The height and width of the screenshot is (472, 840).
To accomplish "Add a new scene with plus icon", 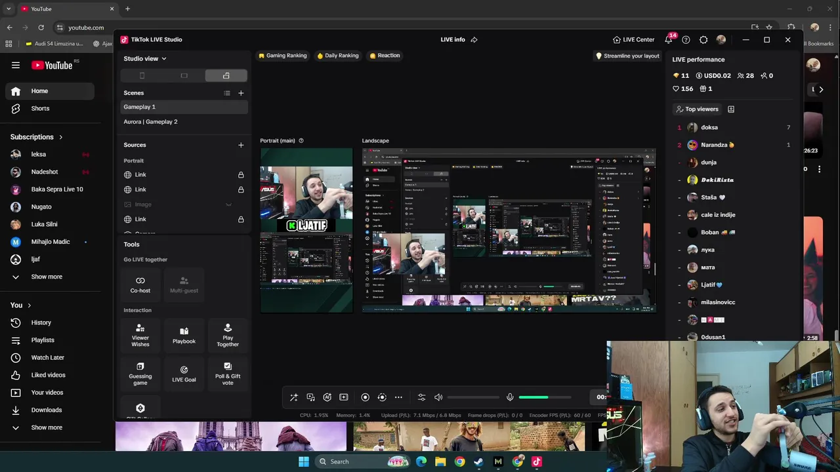I will [241, 93].
